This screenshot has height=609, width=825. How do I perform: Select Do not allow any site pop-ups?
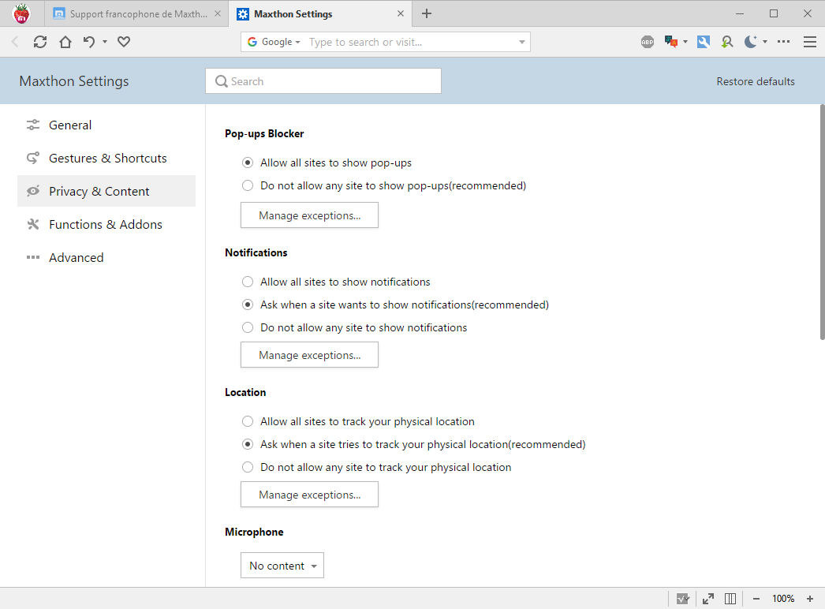pyautogui.click(x=248, y=185)
